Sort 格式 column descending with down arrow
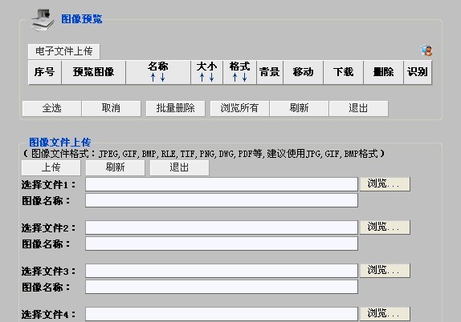The width and height of the screenshot is (461, 322). coord(244,78)
